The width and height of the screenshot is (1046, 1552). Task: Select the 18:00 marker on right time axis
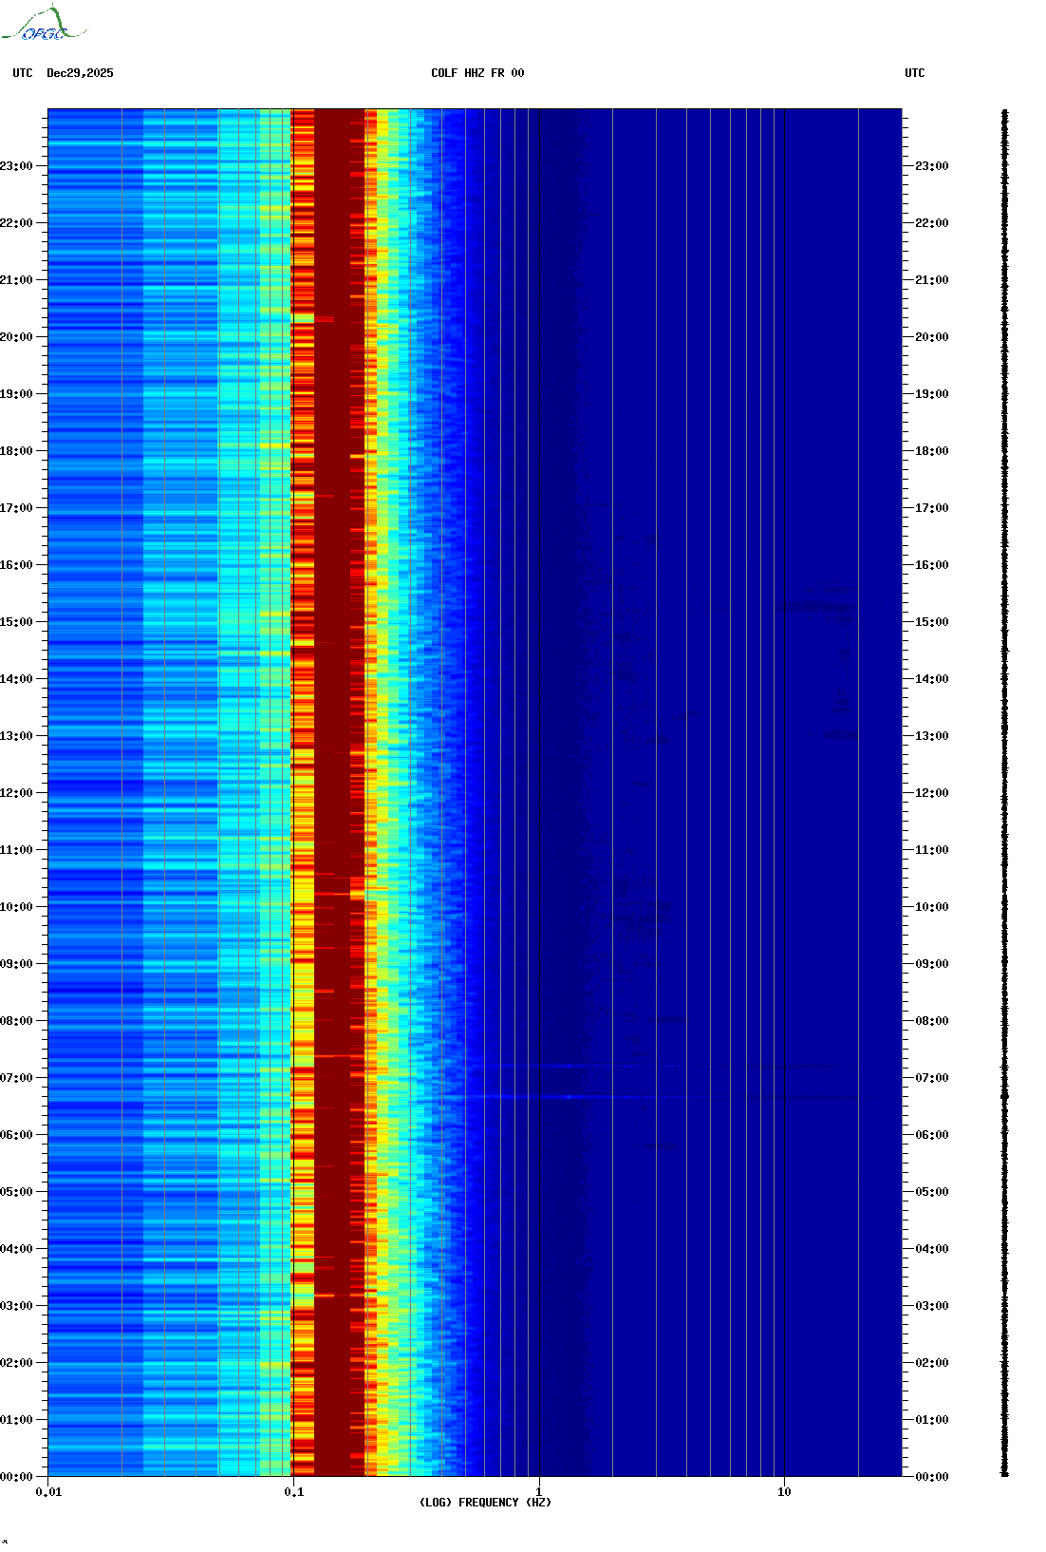(x=931, y=451)
